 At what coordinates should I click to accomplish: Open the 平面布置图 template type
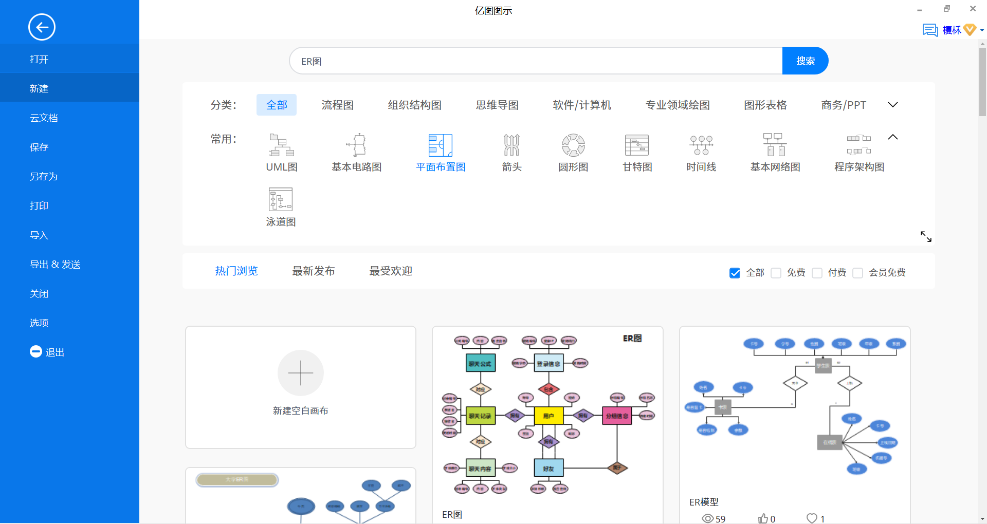coord(440,145)
